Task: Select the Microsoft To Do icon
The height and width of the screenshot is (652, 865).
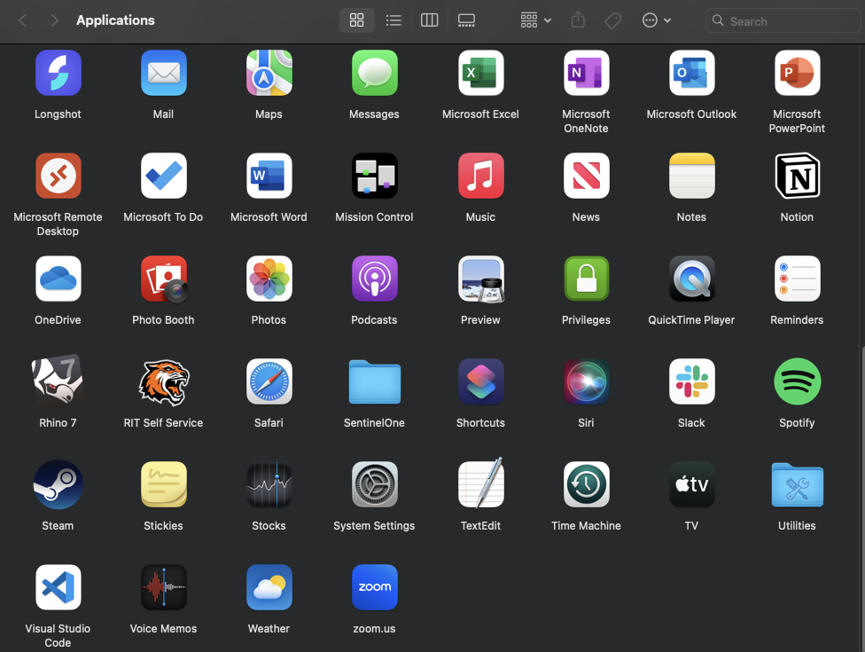Action: [163, 176]
